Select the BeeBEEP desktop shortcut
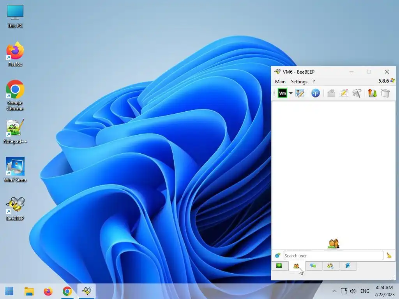The width and height of the screenshot is (399, 299). point(15,209)
